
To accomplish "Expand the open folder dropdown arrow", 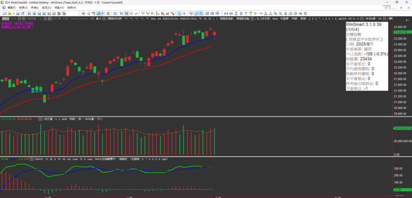I will pyautogui.click(x=14, y=13).
